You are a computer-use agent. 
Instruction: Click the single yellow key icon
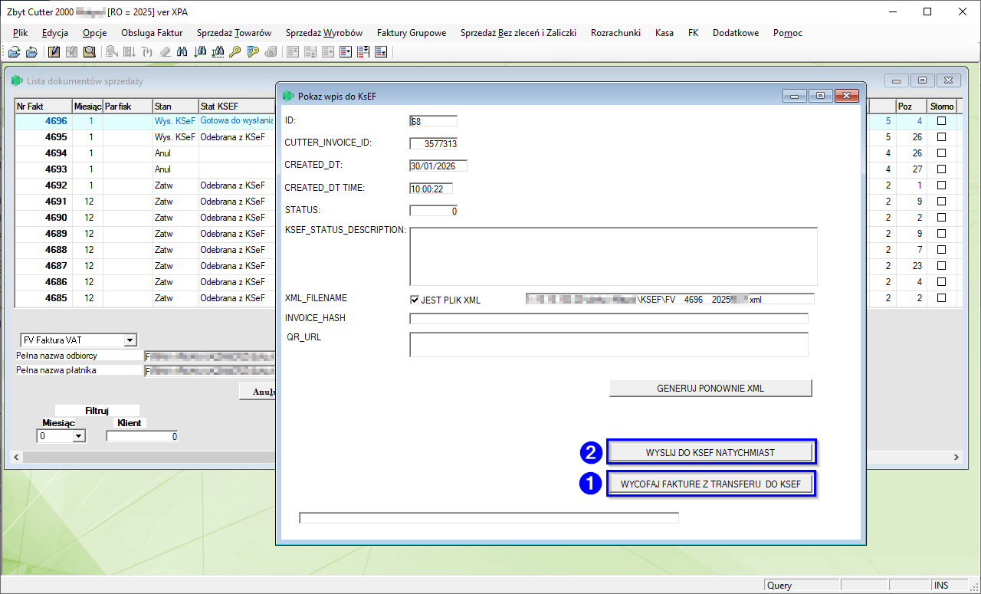tap(235, 52)
